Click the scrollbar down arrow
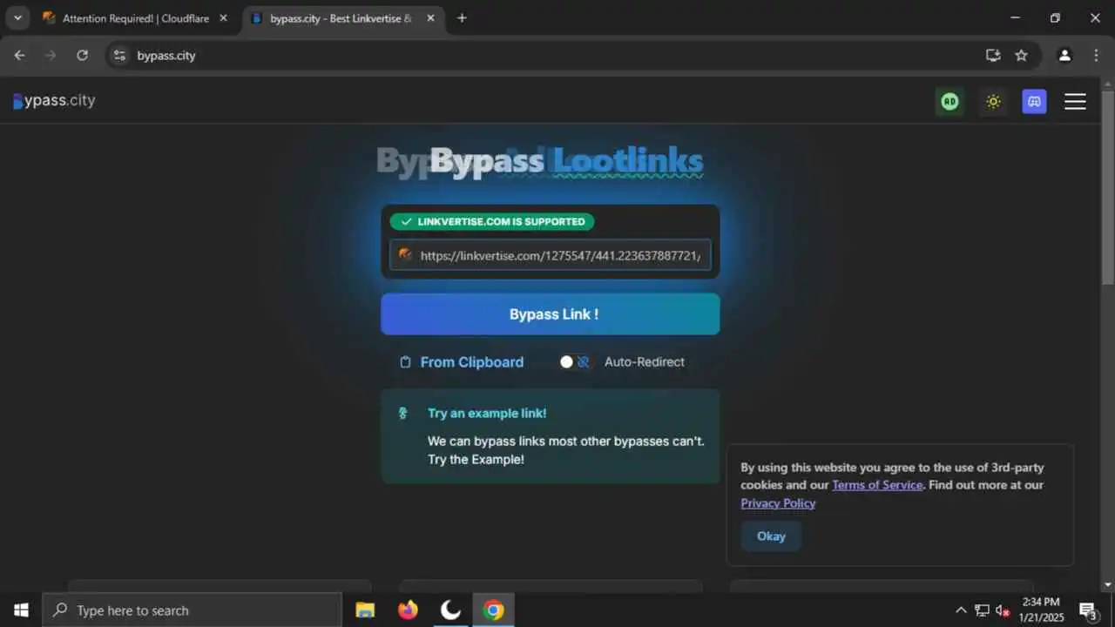Screen dimensions: 1115x627 [1107, 584]
